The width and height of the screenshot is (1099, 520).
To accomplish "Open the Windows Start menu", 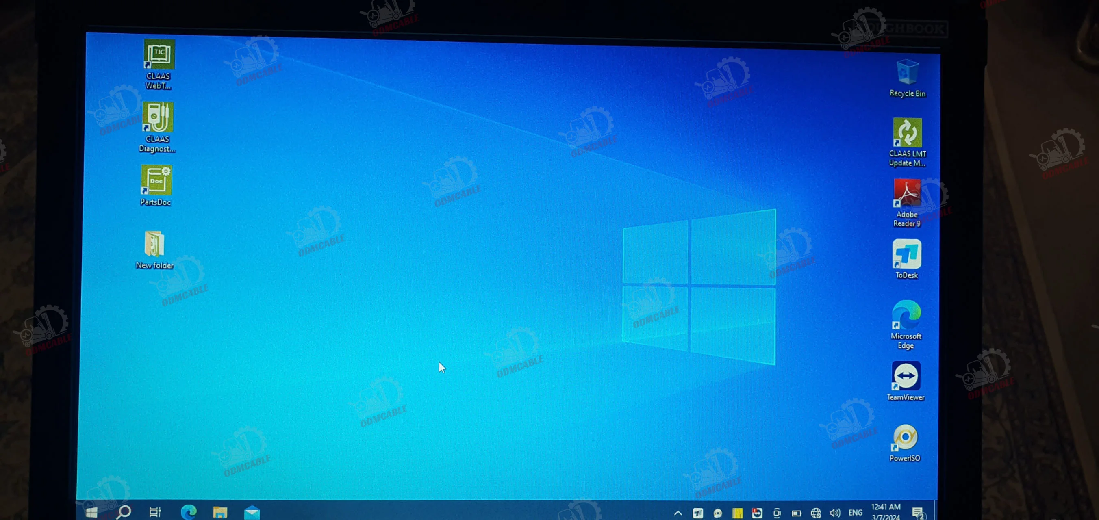I will [91, 512].
